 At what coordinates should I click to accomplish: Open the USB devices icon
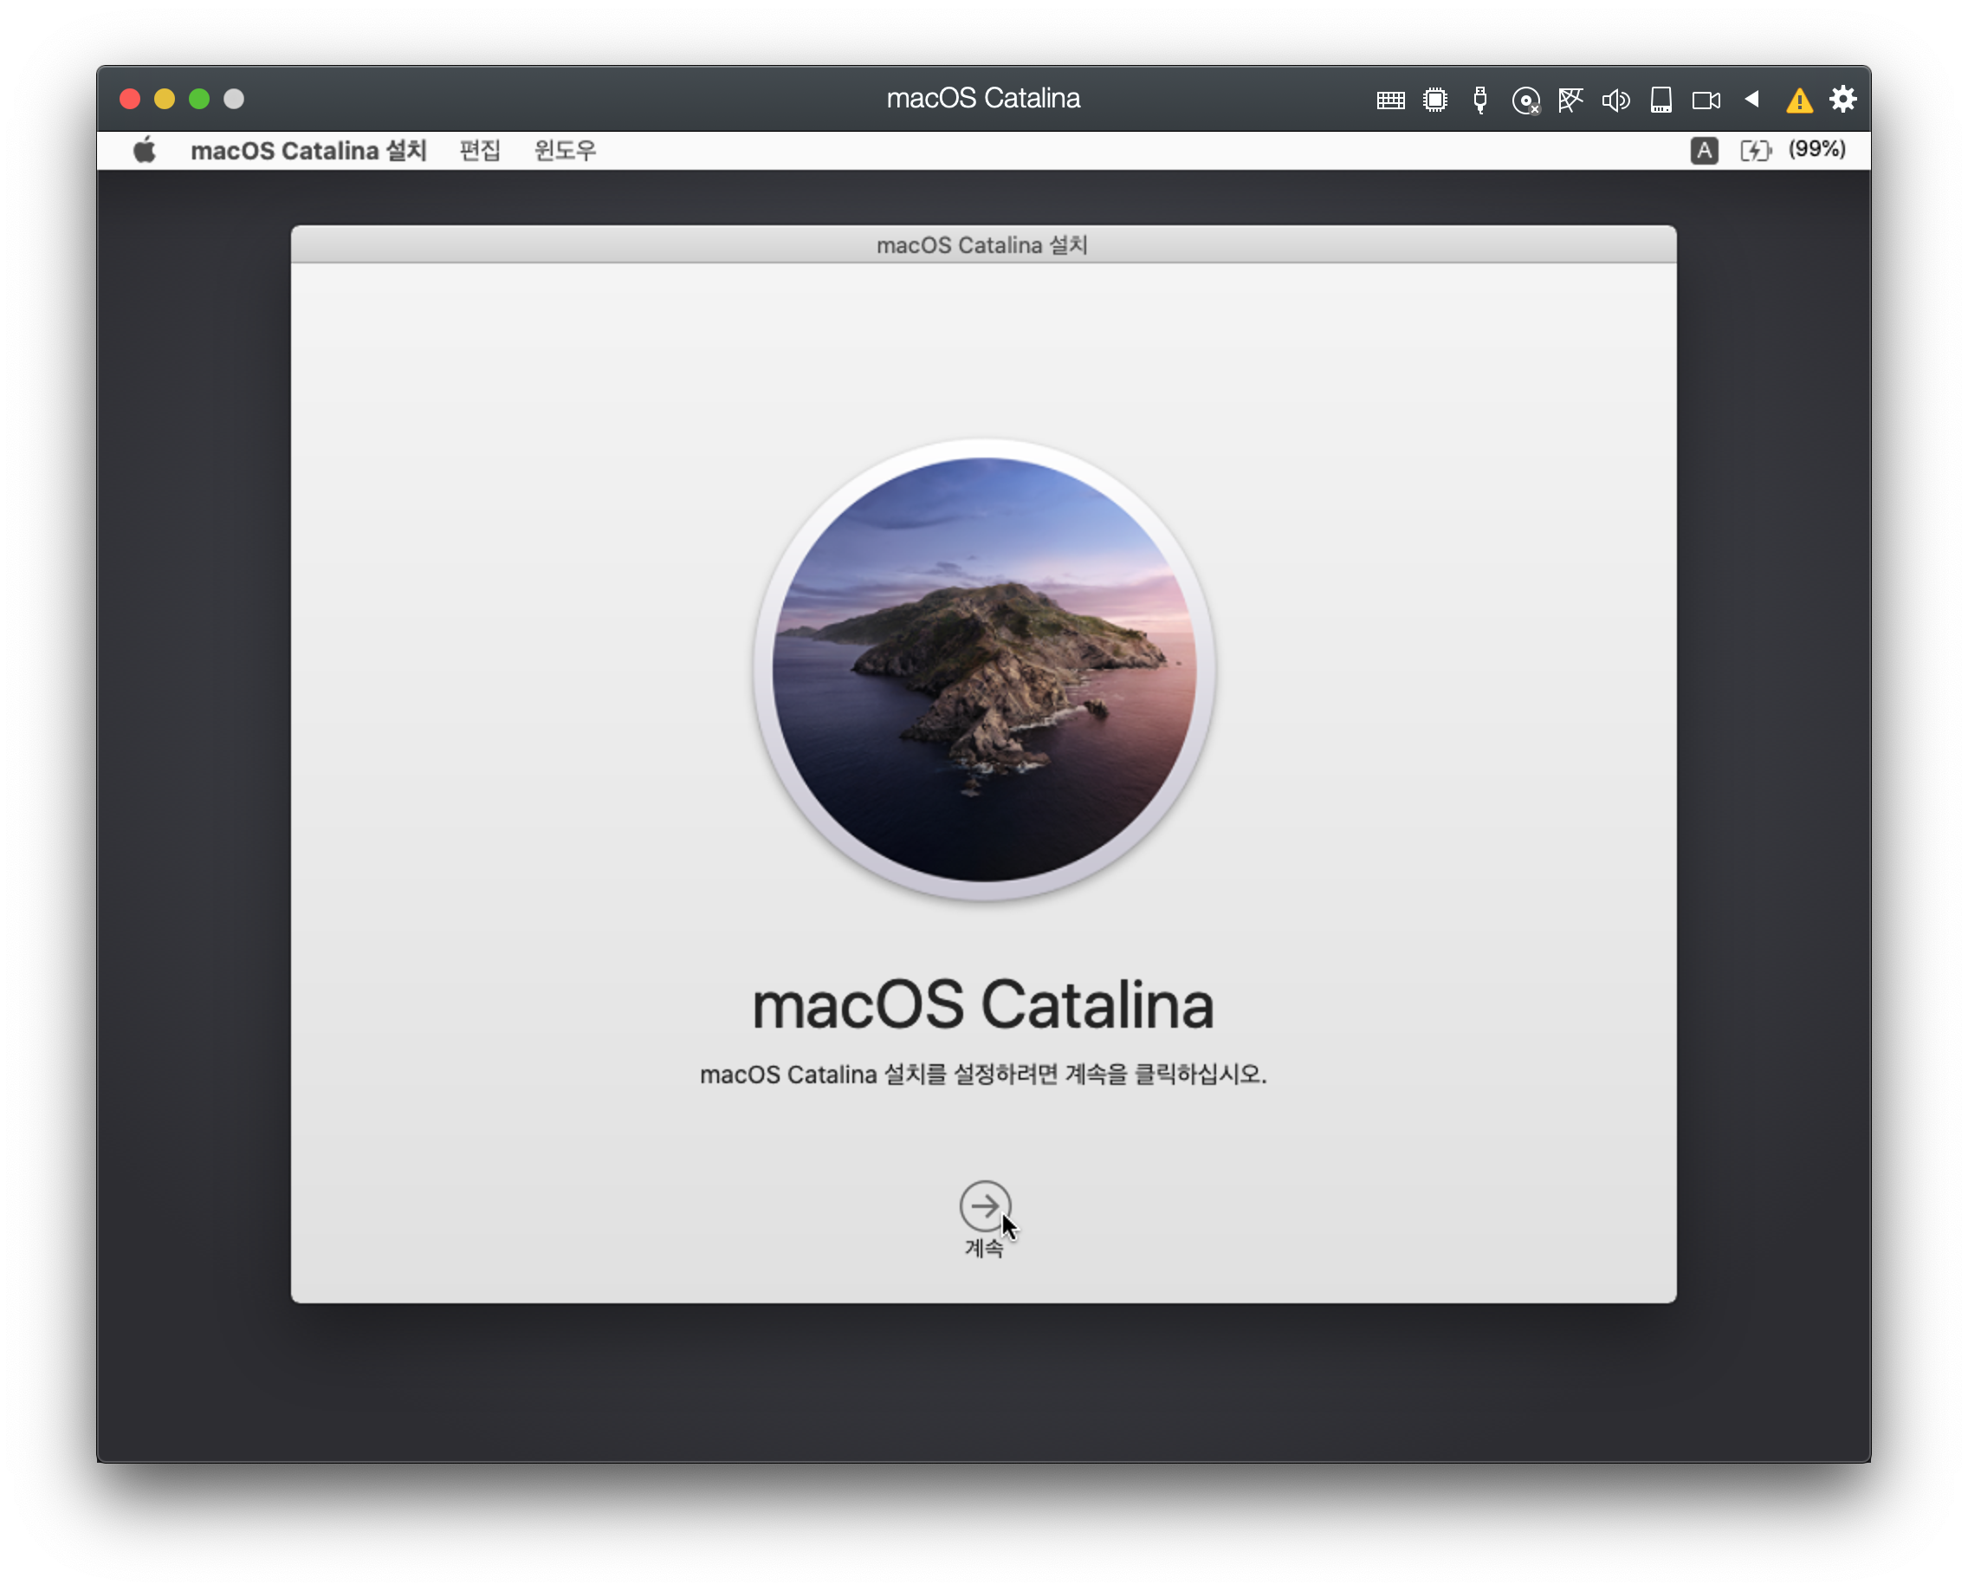point(1479,100)
